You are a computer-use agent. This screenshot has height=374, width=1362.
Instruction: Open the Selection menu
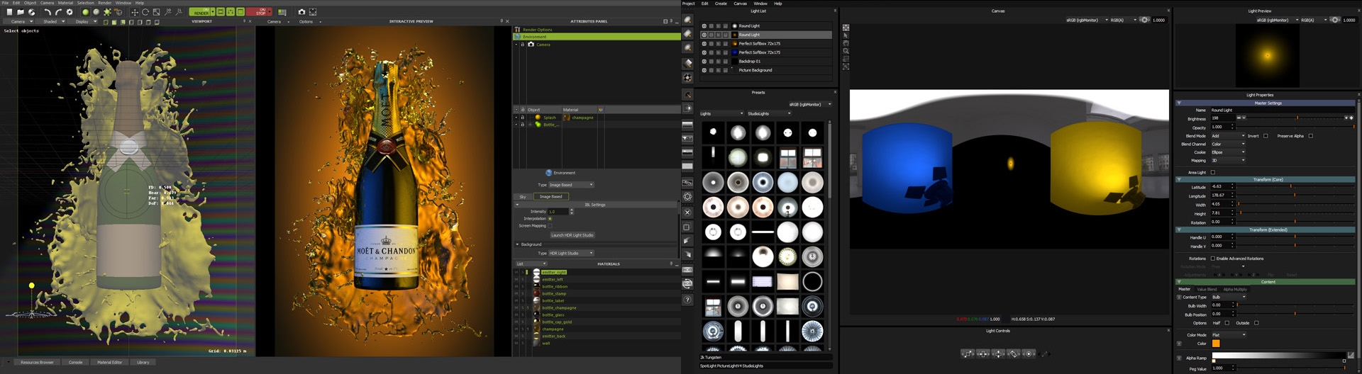click(x=85, y=3)
